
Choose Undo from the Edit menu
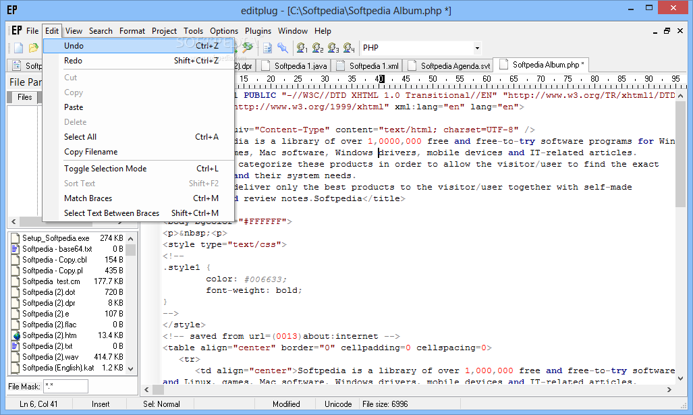click(x=138, y=45)
